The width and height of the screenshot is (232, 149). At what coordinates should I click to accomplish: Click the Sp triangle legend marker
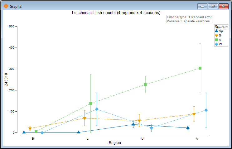pos(216,31)
